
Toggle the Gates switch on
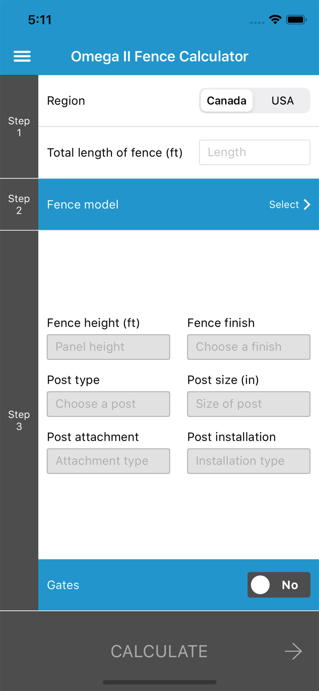pos(279,585)
